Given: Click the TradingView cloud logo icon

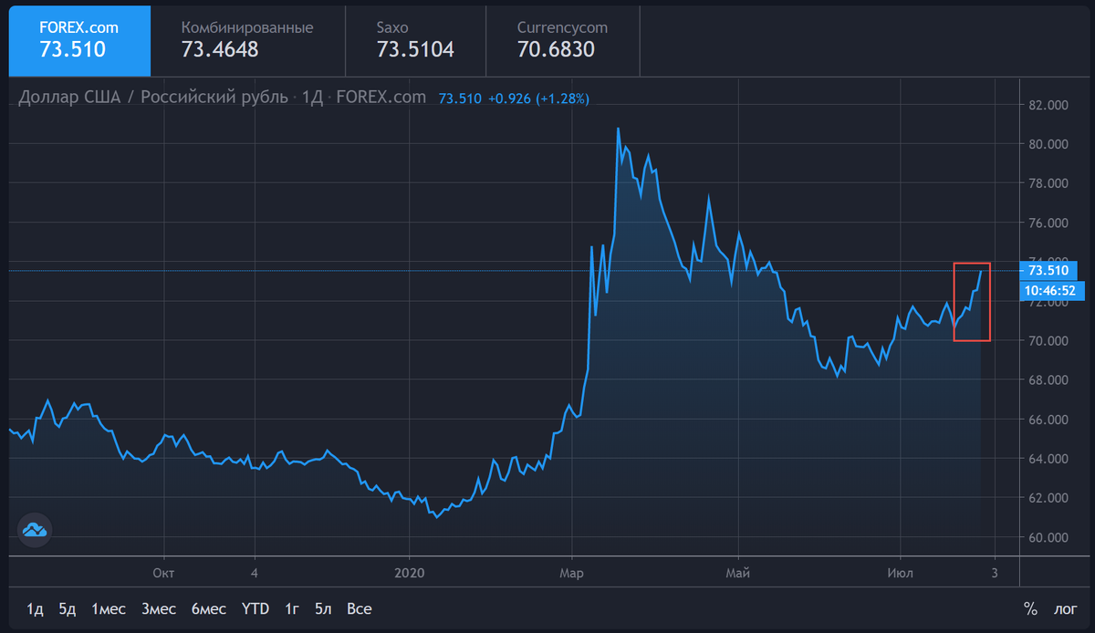Looking at the screenshot, I should [x=36, y=530].
